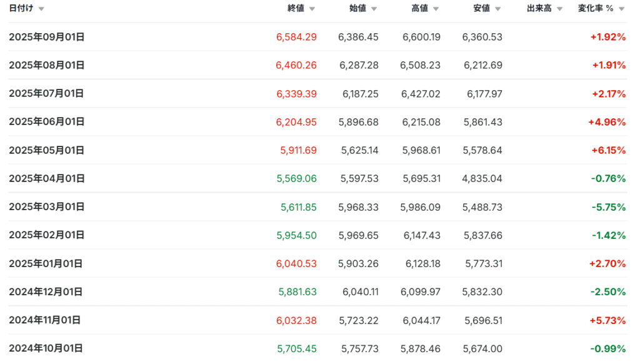The width and height of the screenshot is (640, 361).
Task: Select the 高値 column header label
Action: (419, 9)
